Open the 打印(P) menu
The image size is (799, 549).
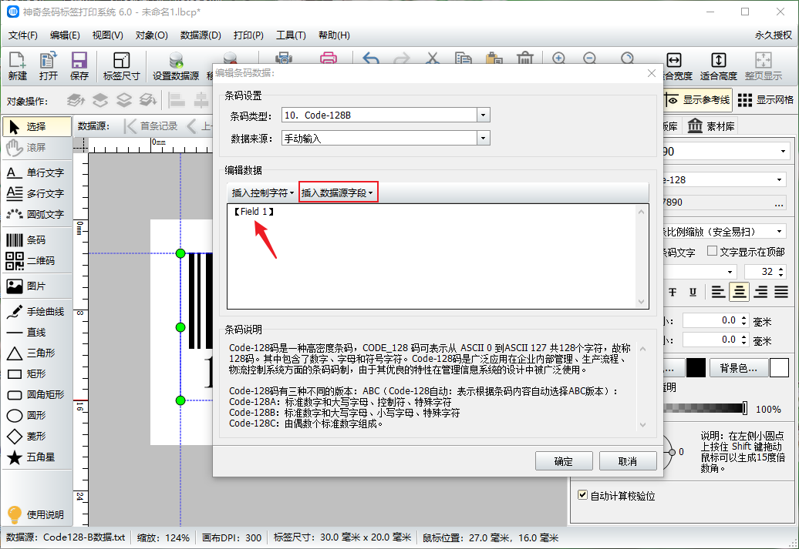point(248,35)
